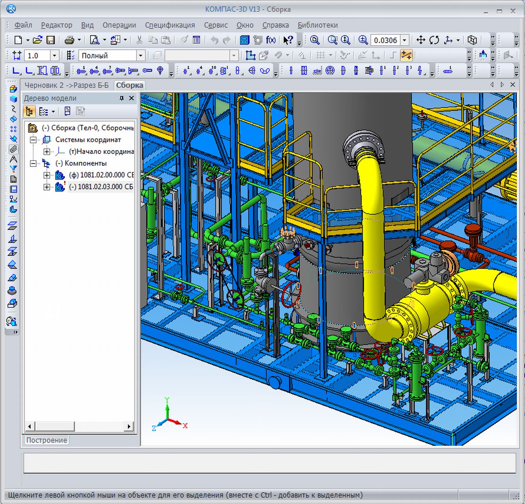Select the paperclip tool in left sidebar
This screenshot has height=504, width=525.
pos(13,149)
